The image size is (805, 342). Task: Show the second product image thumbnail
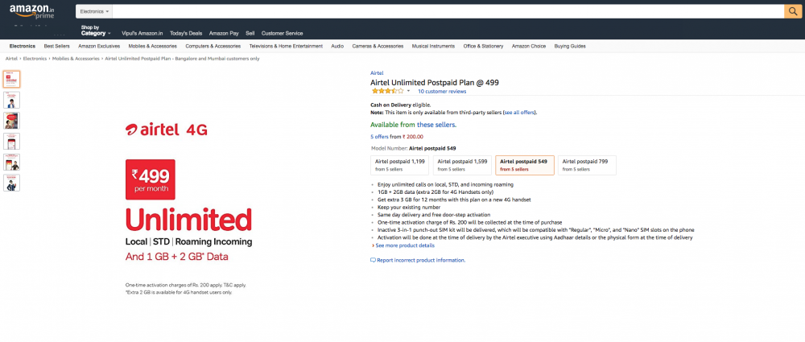[x=12, y=100]
